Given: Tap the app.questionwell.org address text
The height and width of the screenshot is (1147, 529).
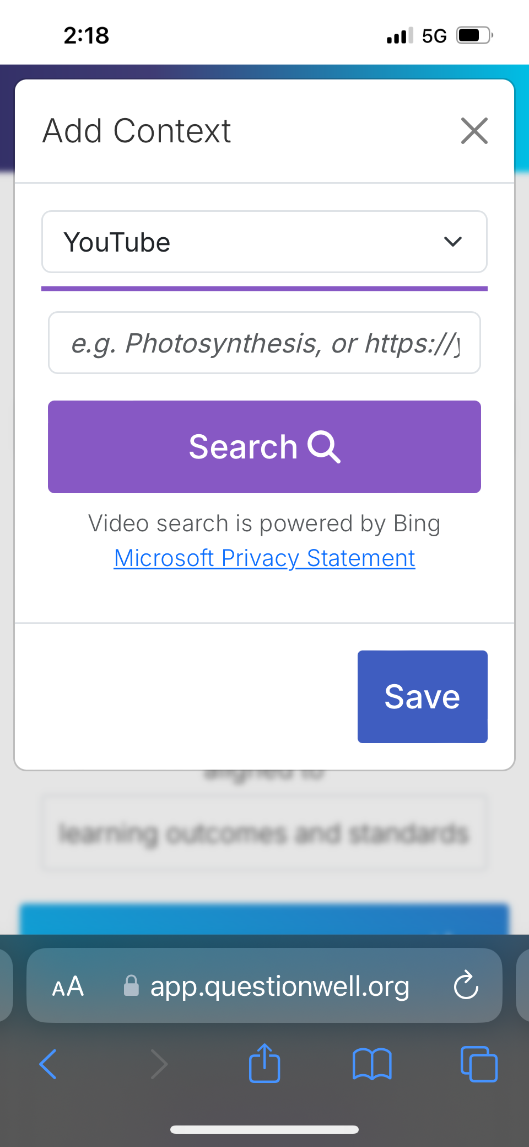Looking at the screenshot, I should point(279,986).
